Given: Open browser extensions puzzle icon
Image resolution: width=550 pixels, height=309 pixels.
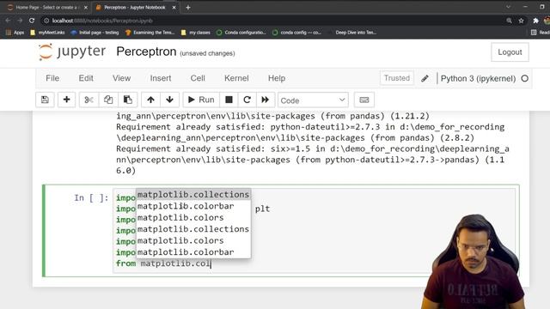Looking at the screenshot, I should click(535, 21).
